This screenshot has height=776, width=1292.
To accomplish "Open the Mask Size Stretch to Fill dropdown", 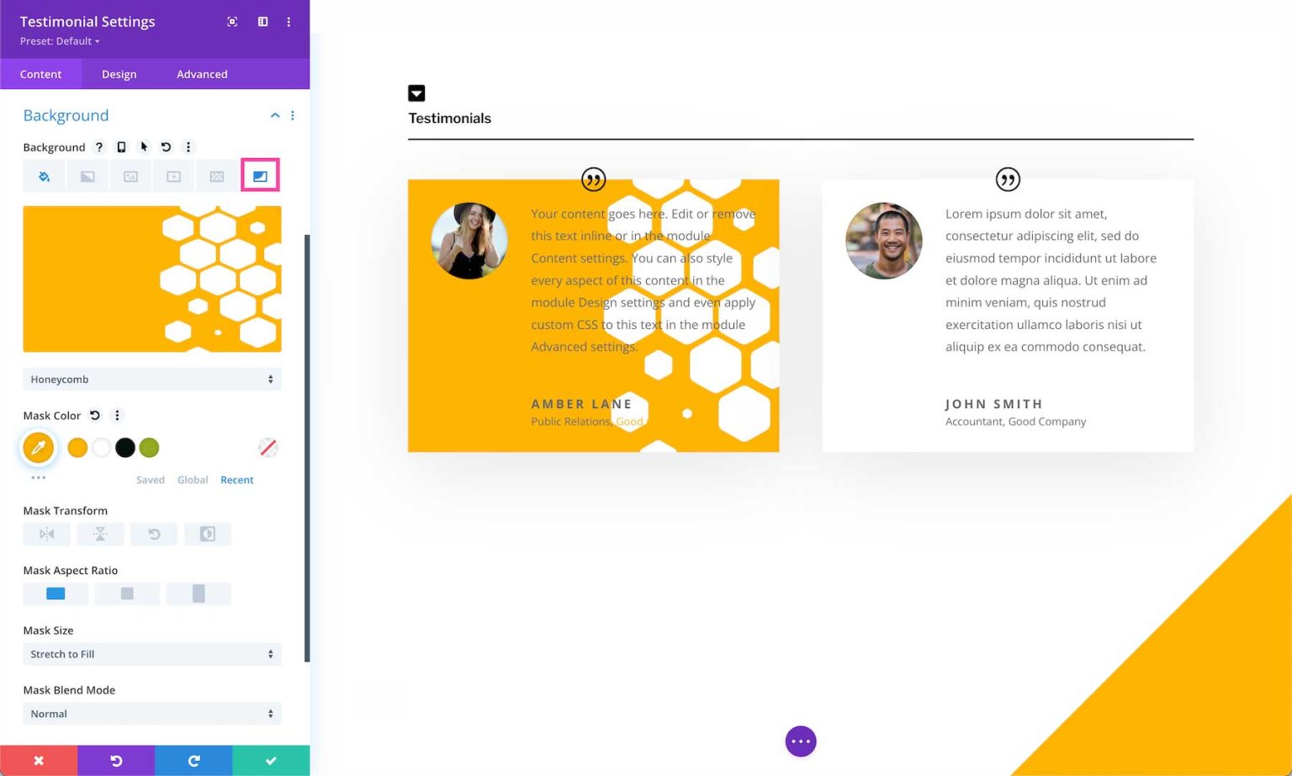I will (152, 654).
